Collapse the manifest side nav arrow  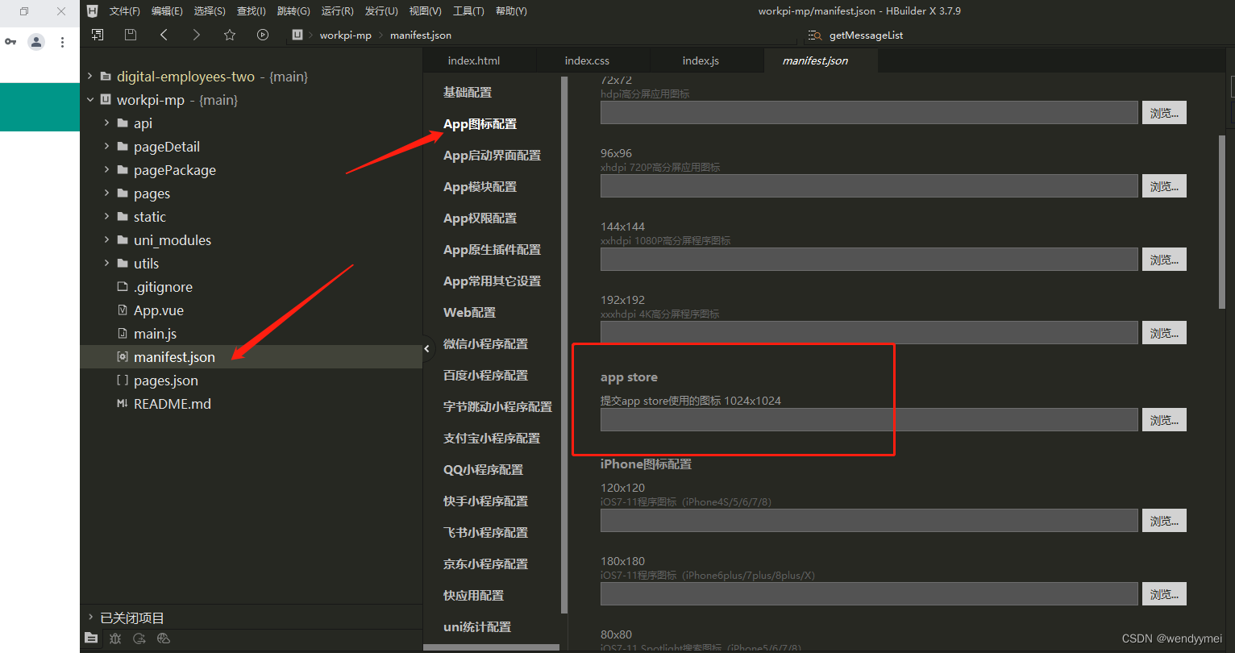pos(427,348)
